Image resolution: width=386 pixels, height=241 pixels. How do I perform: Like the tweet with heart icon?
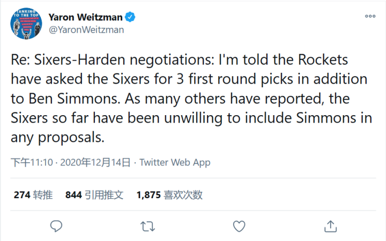239,226
